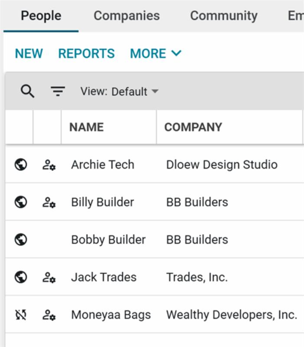Expand the MORE dropdown menu

156,54
